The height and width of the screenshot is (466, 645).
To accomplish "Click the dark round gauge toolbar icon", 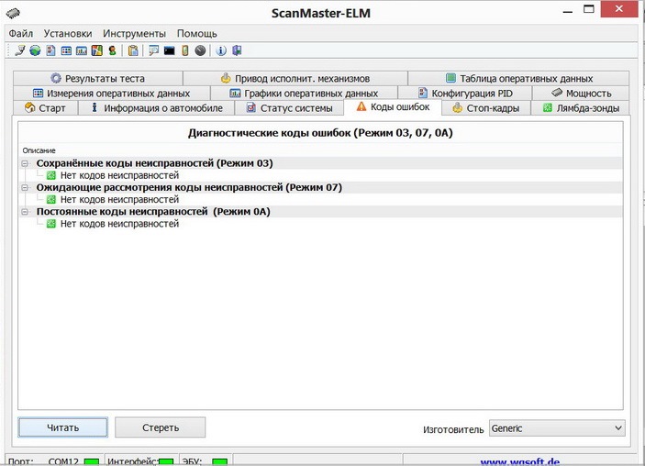I will click(200, 50).
